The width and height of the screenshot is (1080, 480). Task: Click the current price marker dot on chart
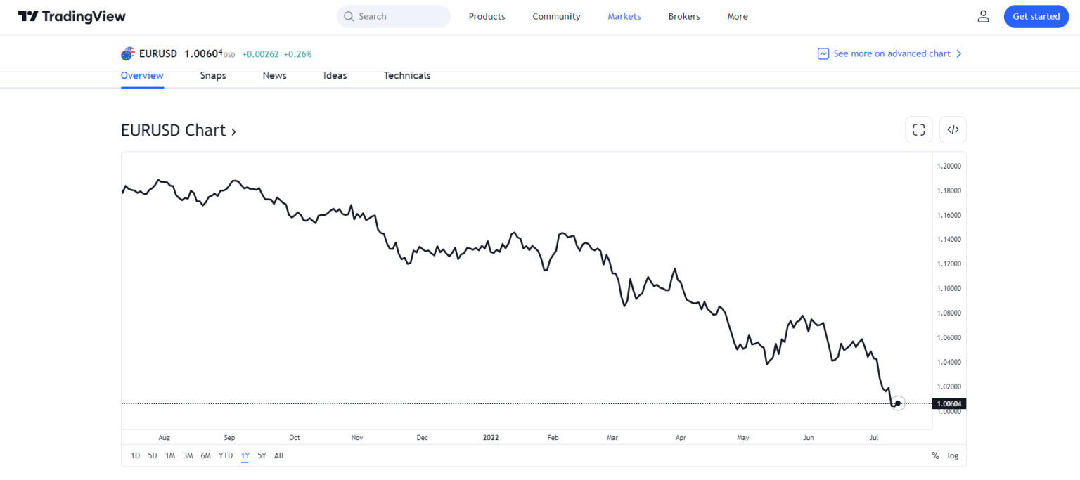coord(898,403)
